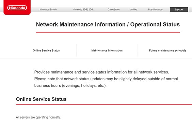Click the Network Maintenance Information page heading

[x=108, y=25]
